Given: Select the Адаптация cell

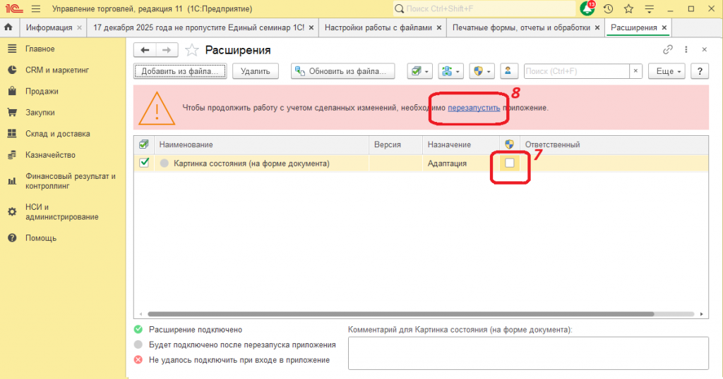Looking at the screenshot, I should (460, 163).
